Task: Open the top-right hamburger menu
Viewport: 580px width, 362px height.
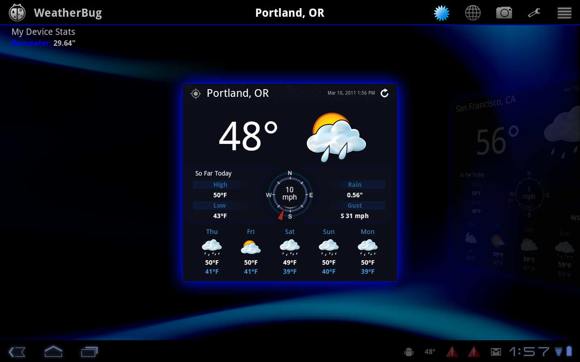Action: (564, 13)
